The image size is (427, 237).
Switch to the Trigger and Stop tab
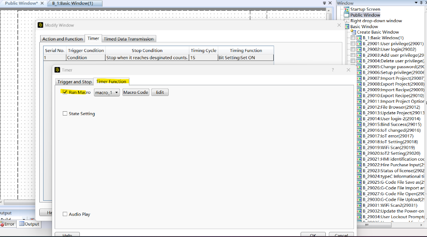(74, 82)
